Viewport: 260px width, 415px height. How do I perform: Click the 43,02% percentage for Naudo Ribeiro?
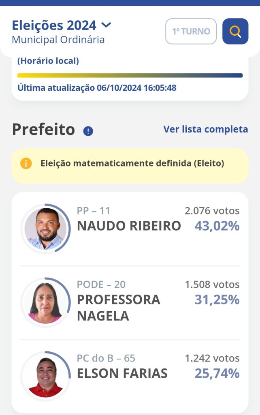tap(217, 226)
